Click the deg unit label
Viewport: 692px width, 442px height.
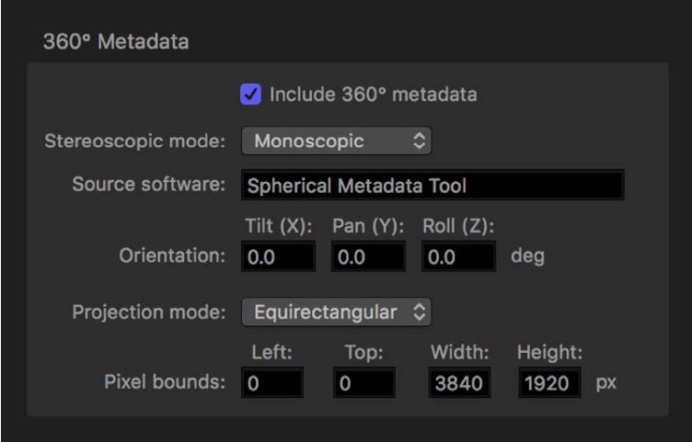click(x=527, y=257)
